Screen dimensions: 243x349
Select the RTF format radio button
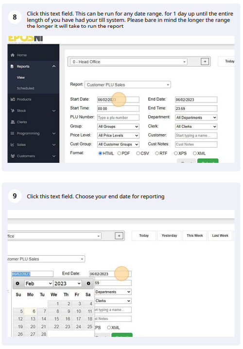click(x=157, y=153)
